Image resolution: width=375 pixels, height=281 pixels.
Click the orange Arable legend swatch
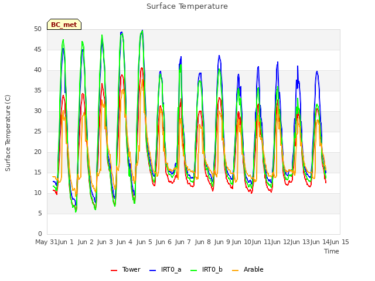pos(236,270)
